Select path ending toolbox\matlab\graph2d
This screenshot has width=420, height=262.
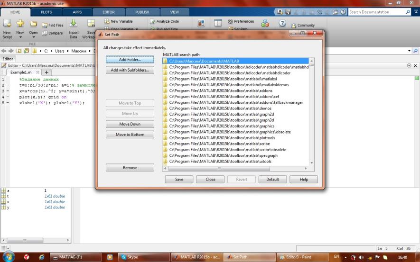235,114
